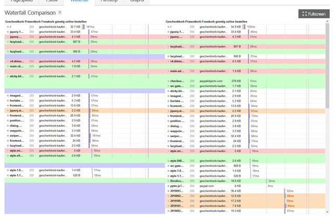This screenshot has height=218, width=333.
Task: Click the down arrow of waterfall scrollbar
Action: point(327,212)
